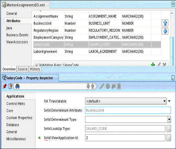Screen dimensions: 176x149
Task: Click the grey flag toolbar icon
Action: [113, 86]
